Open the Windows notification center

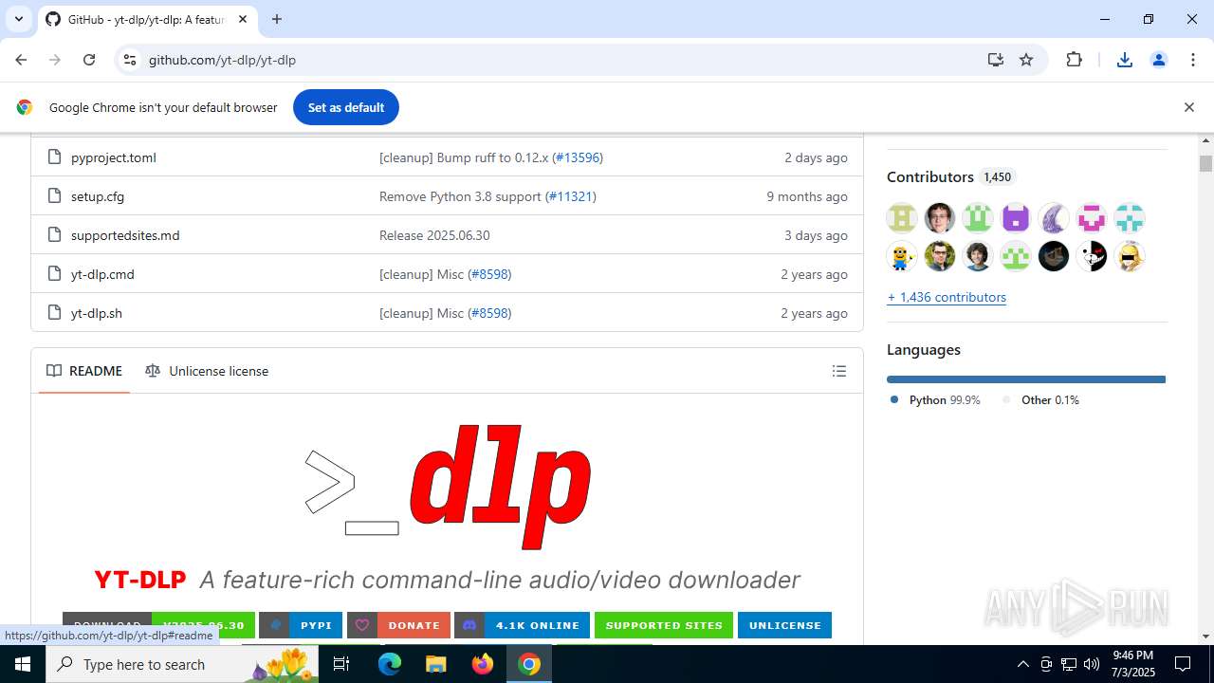pos(1183,664)
